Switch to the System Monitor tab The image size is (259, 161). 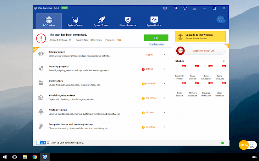tap(154, 21)
